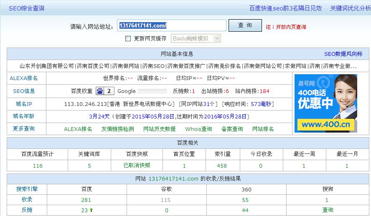Open 百度快速seo前3名隔日见效 link

point(285,8)
